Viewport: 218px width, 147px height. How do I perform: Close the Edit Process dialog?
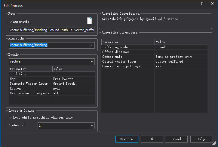(x=212, y=3)
